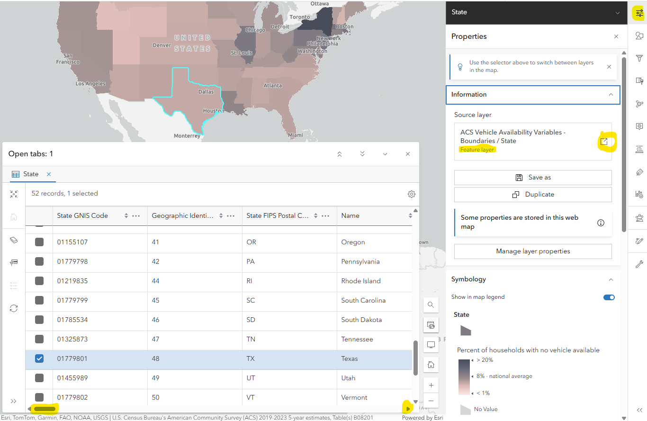Click Manage layer properties button
The height and width of the screenshot is (421, 647).
click(533, 251)
